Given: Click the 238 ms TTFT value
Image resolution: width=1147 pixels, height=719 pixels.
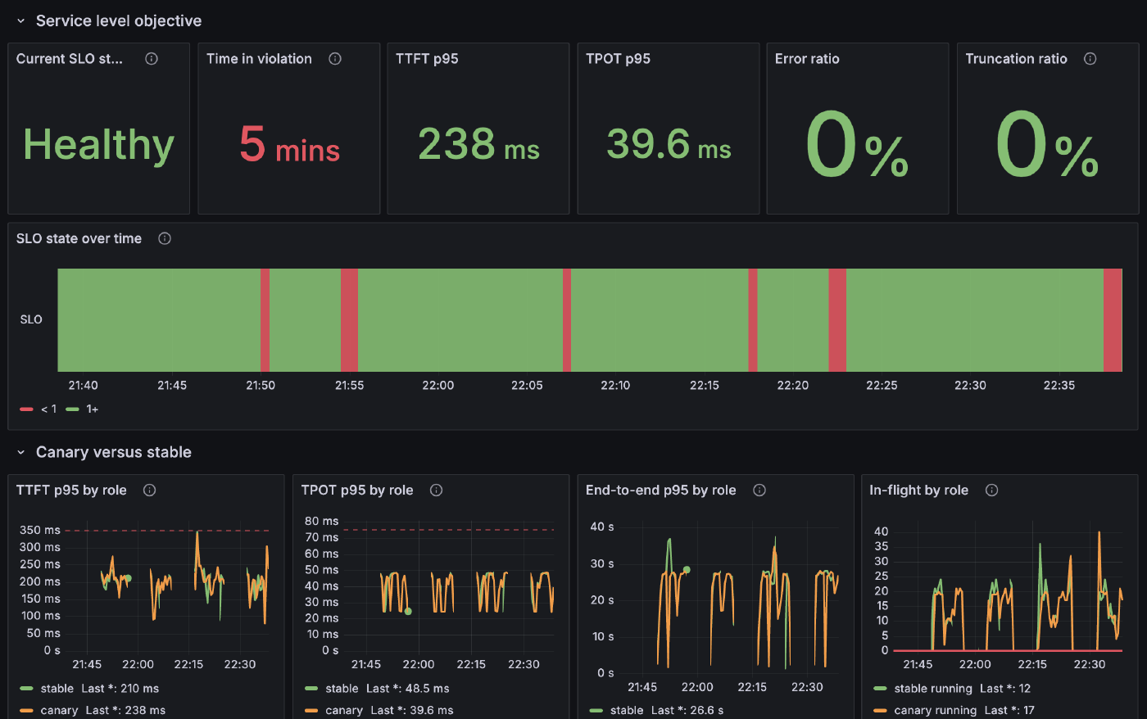Looking at the screenshot, I should coord(478,145).
